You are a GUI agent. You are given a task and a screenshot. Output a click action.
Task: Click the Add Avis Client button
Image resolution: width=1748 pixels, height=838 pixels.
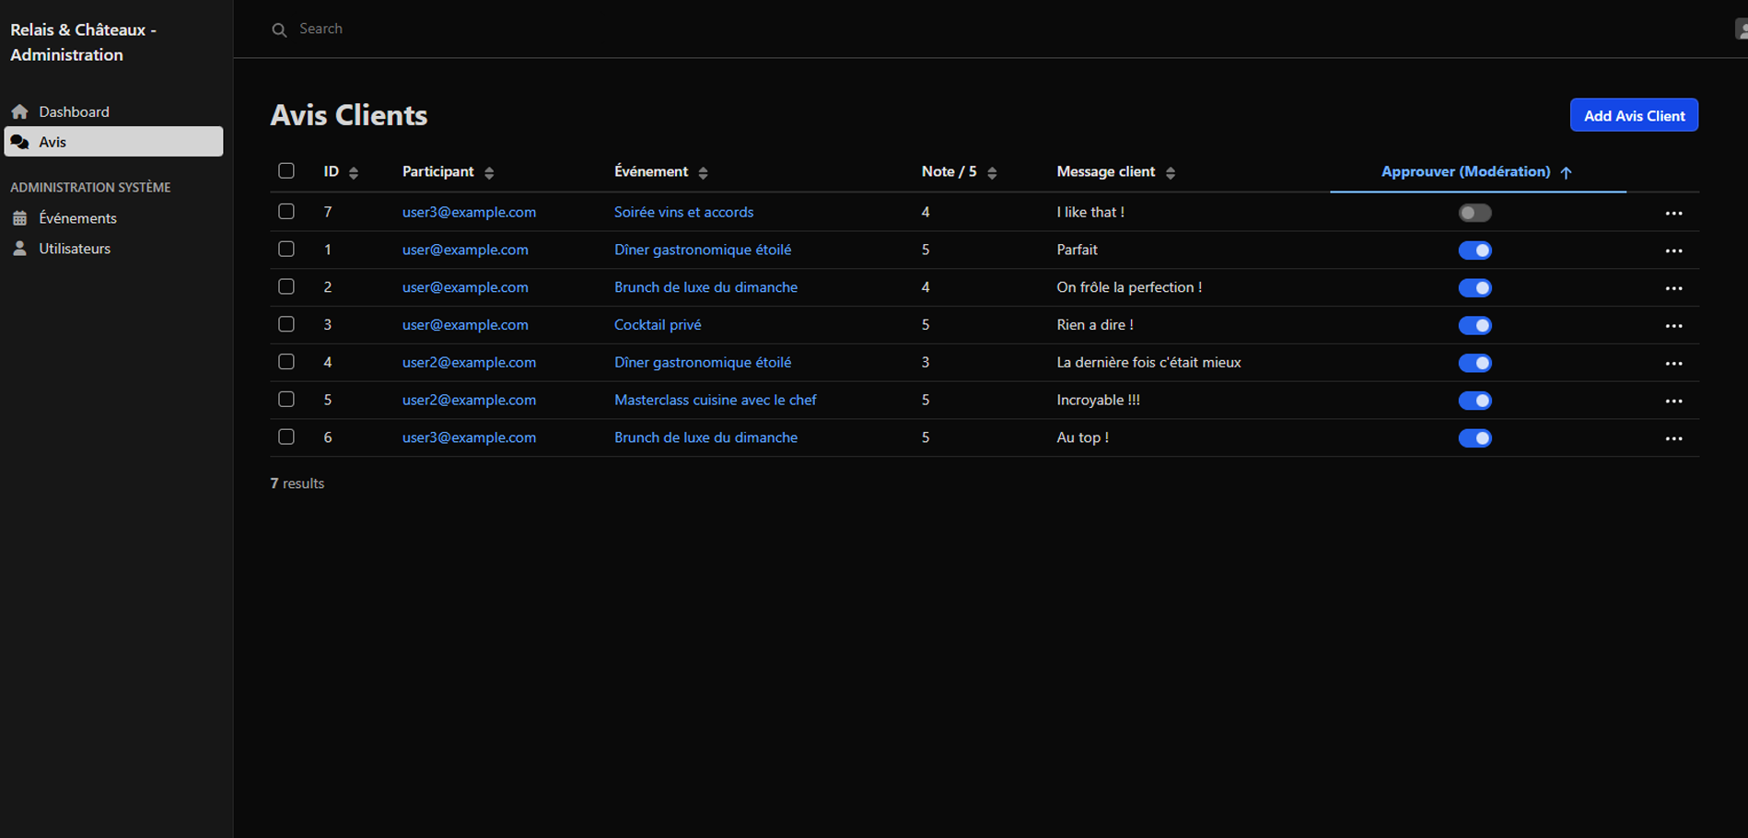click(x=1633, y=115)
